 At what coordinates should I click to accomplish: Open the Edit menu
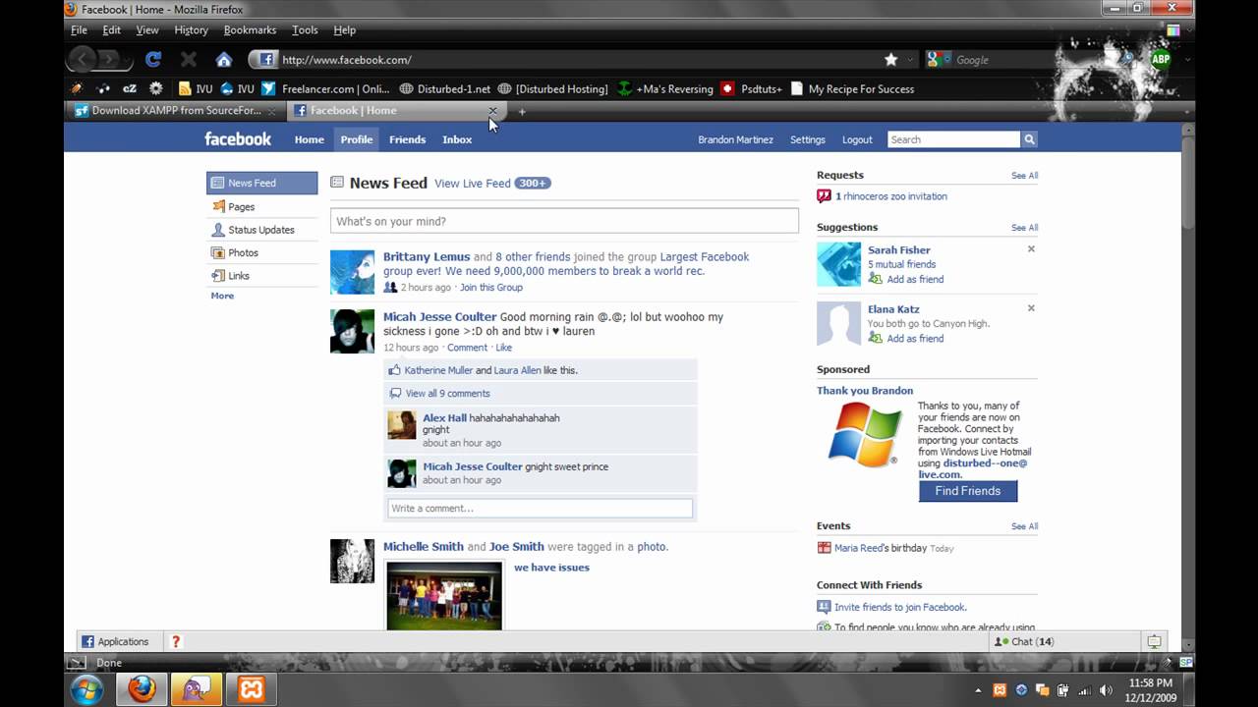point(112,30)
